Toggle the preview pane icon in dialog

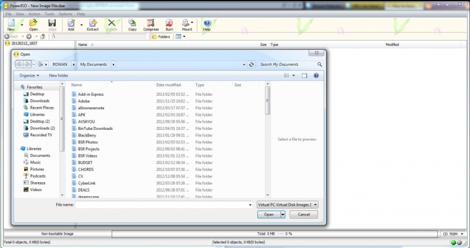coord(304,75)
